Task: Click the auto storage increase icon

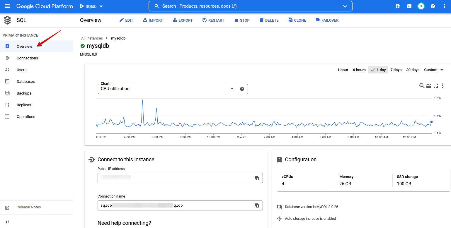Action: tap(279, 219)
